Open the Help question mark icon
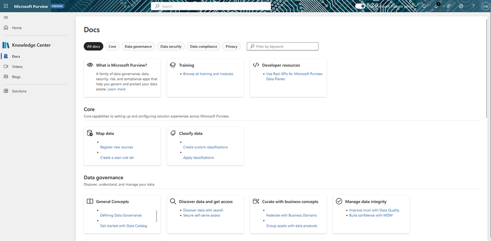Screen dimensions: 491x241 click(x=473, y=6)
